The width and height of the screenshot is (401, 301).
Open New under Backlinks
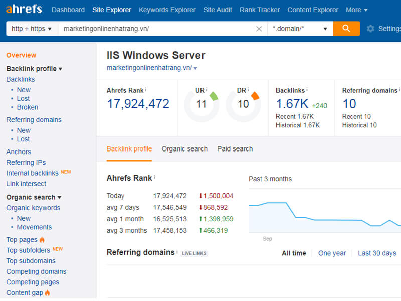(24, 90)
